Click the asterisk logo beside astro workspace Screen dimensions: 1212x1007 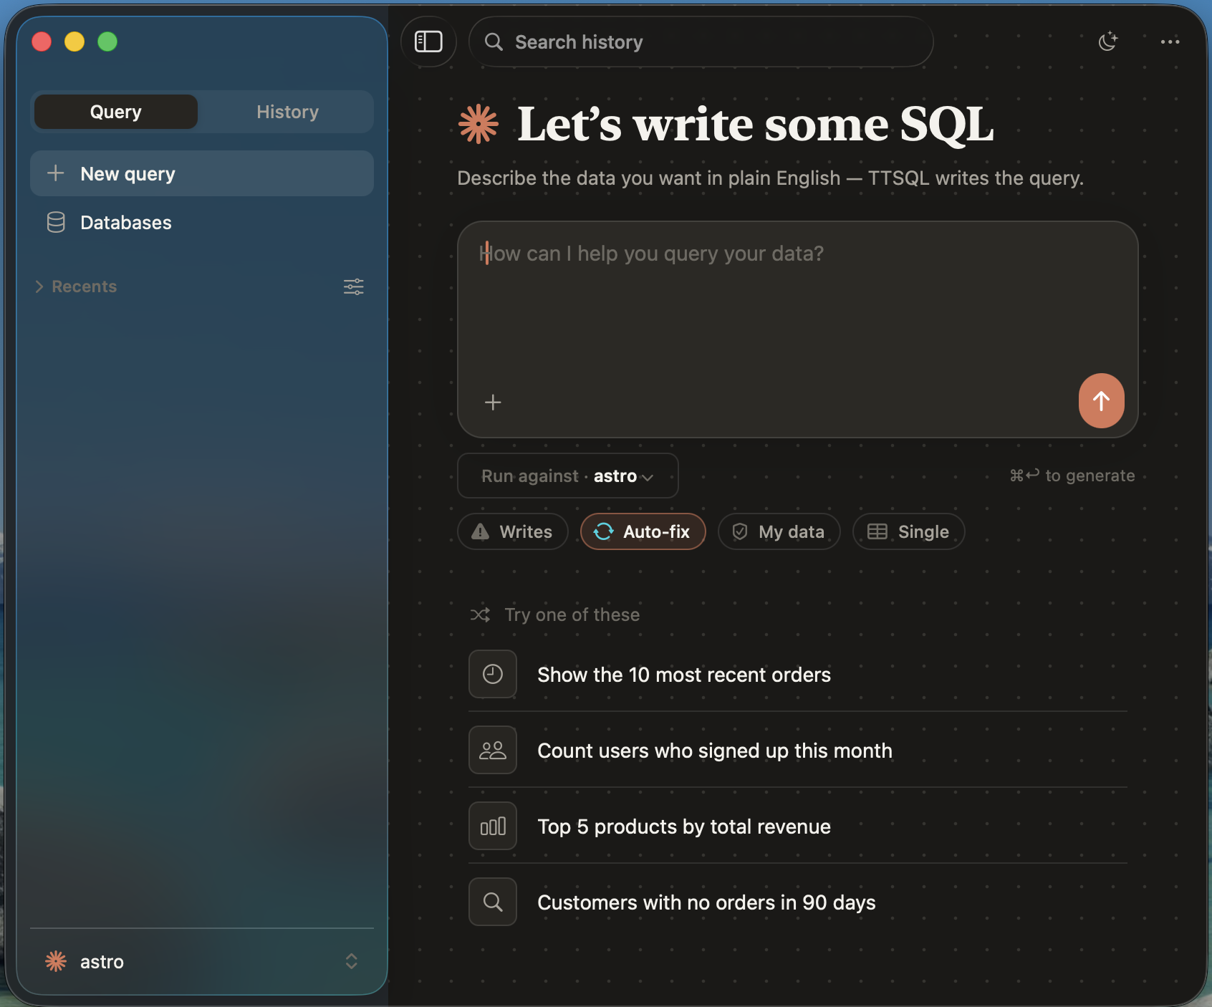56,961
